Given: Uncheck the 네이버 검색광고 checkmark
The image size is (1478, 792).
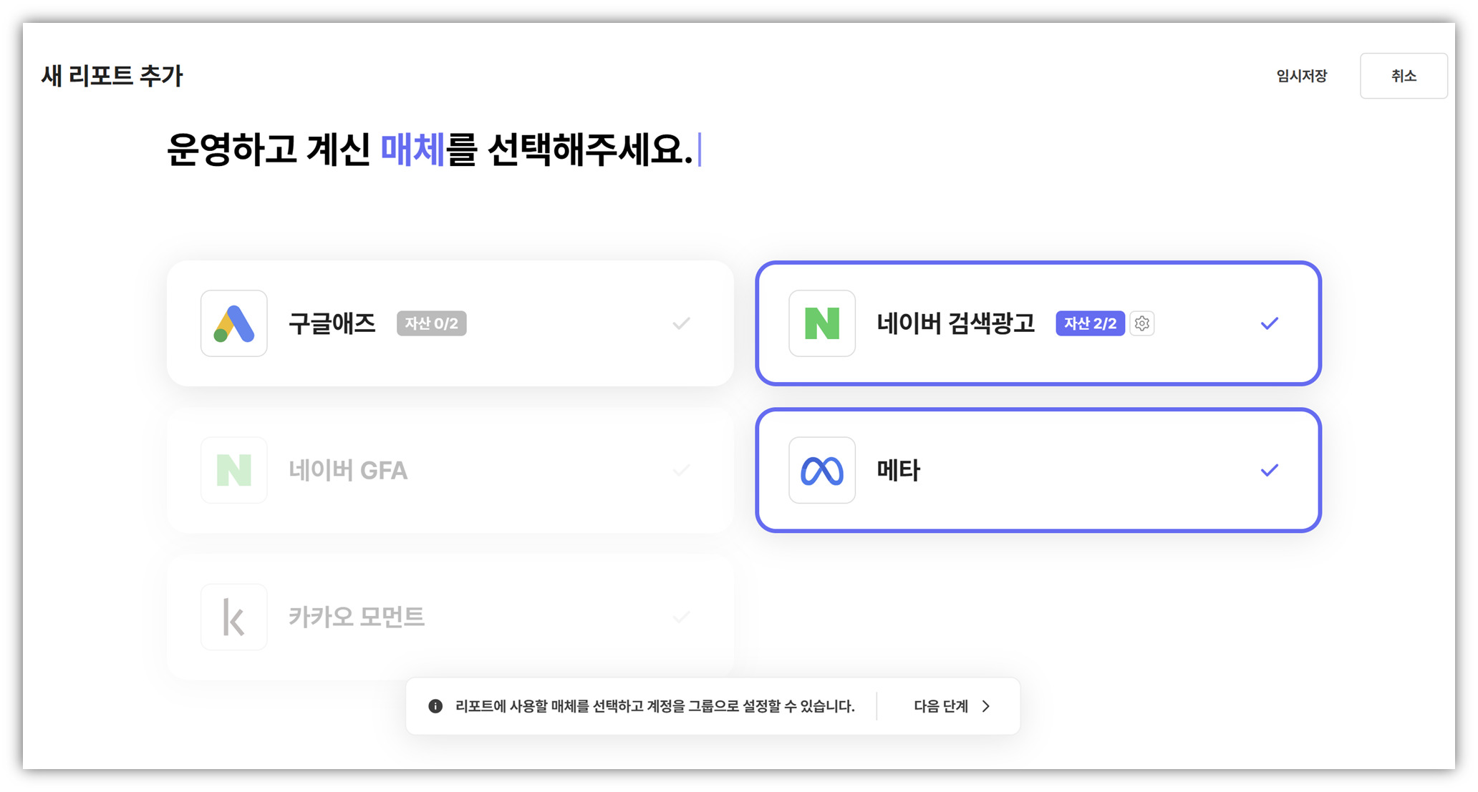Looking at the screenshot, I should [1270, 323].
